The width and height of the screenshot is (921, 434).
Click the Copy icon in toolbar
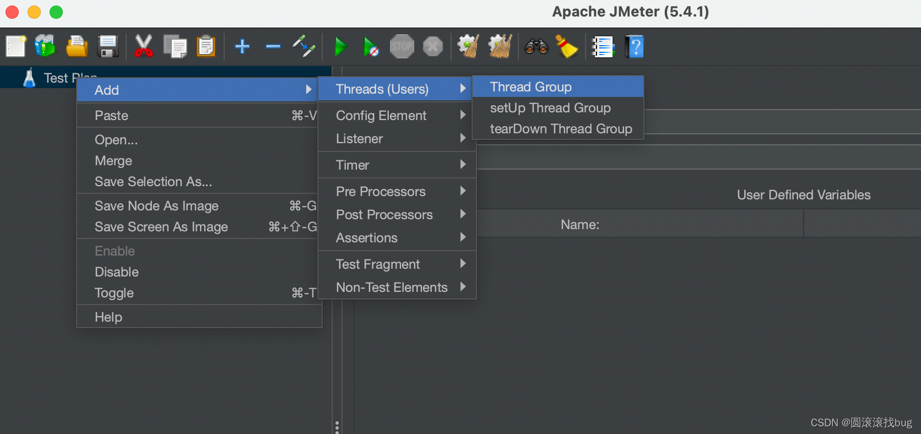[x=175, y=46]
